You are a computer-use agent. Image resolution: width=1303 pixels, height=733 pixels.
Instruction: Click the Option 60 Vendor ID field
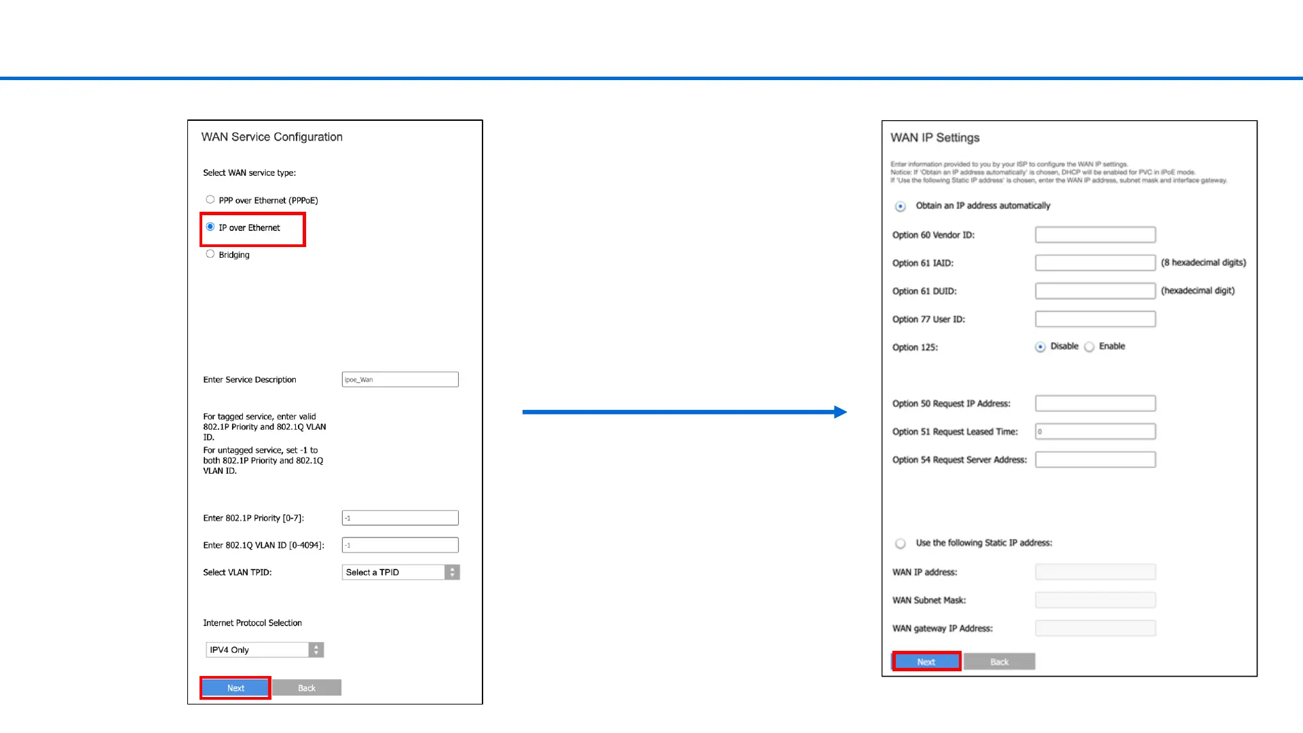coord(1095,235)
